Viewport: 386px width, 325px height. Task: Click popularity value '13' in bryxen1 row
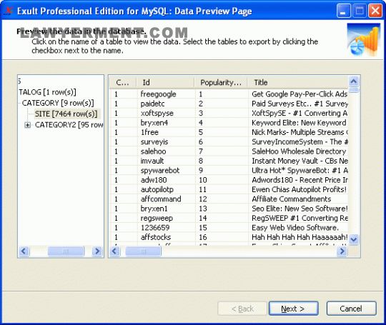[x=203, y=209]
